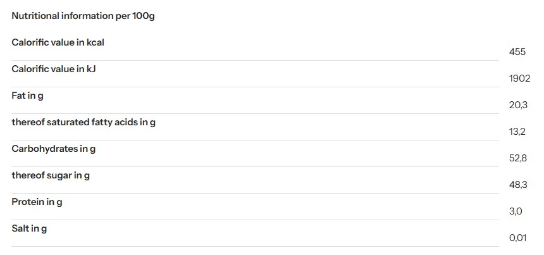Select the 52,8 carbohydrates value
This screenshot has height=255, width=544.
(518, 158)
